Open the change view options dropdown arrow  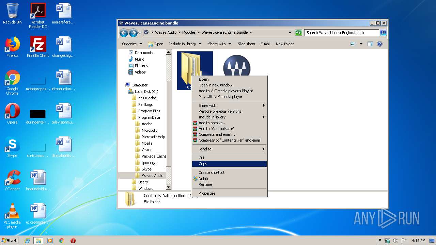361,44
